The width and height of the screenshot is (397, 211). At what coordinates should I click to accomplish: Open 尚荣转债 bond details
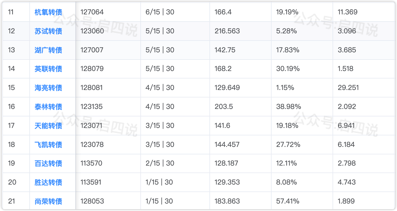coord(48,201)
